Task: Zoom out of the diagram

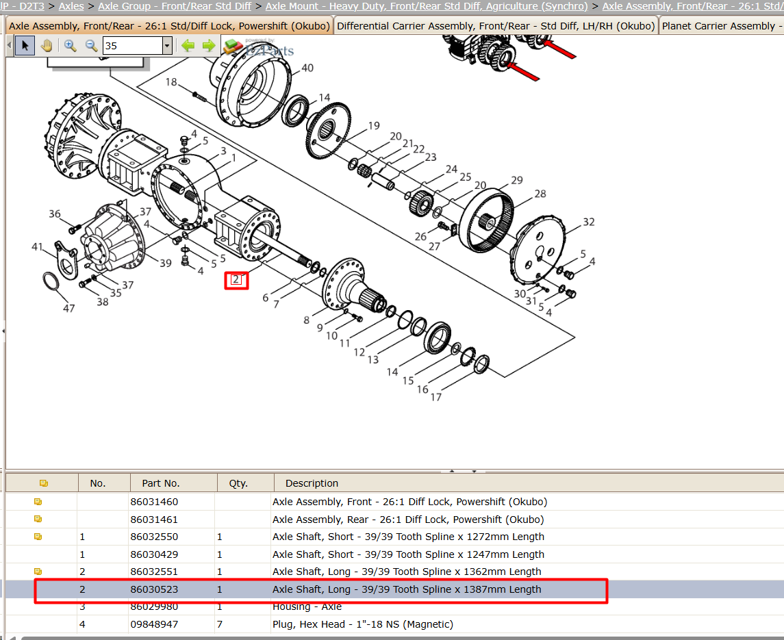Action: pyautogui.click(x=91, y=46)
